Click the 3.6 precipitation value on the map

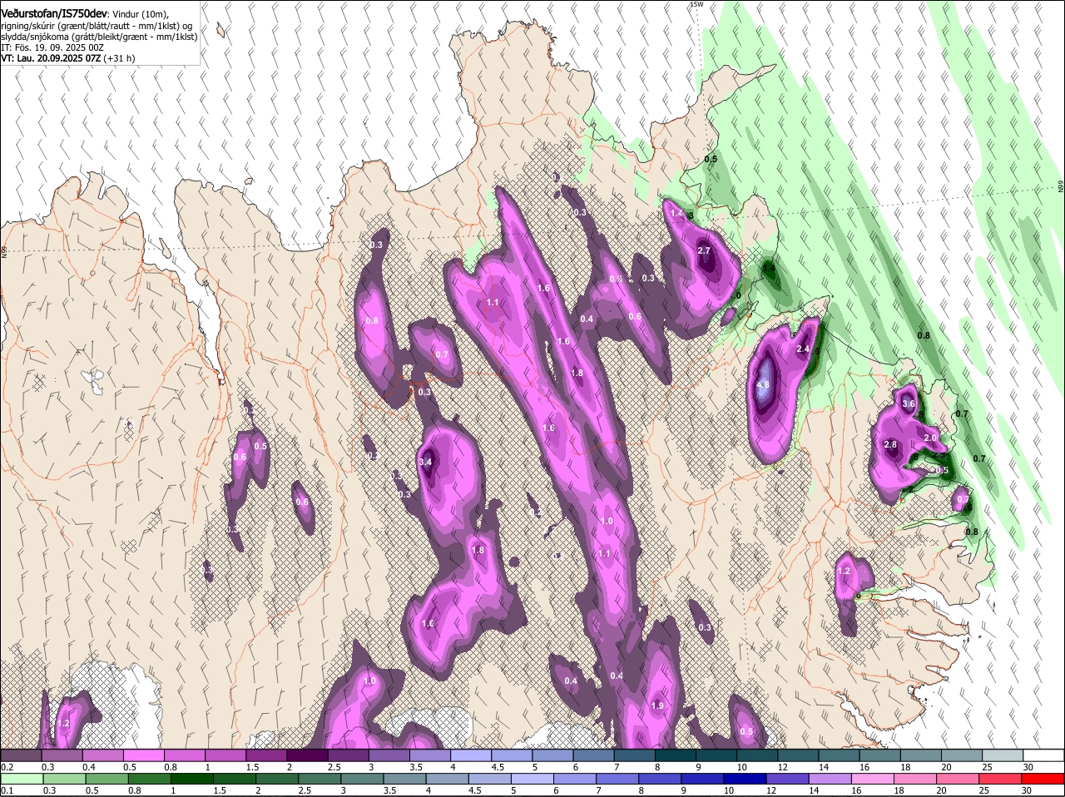909,404
